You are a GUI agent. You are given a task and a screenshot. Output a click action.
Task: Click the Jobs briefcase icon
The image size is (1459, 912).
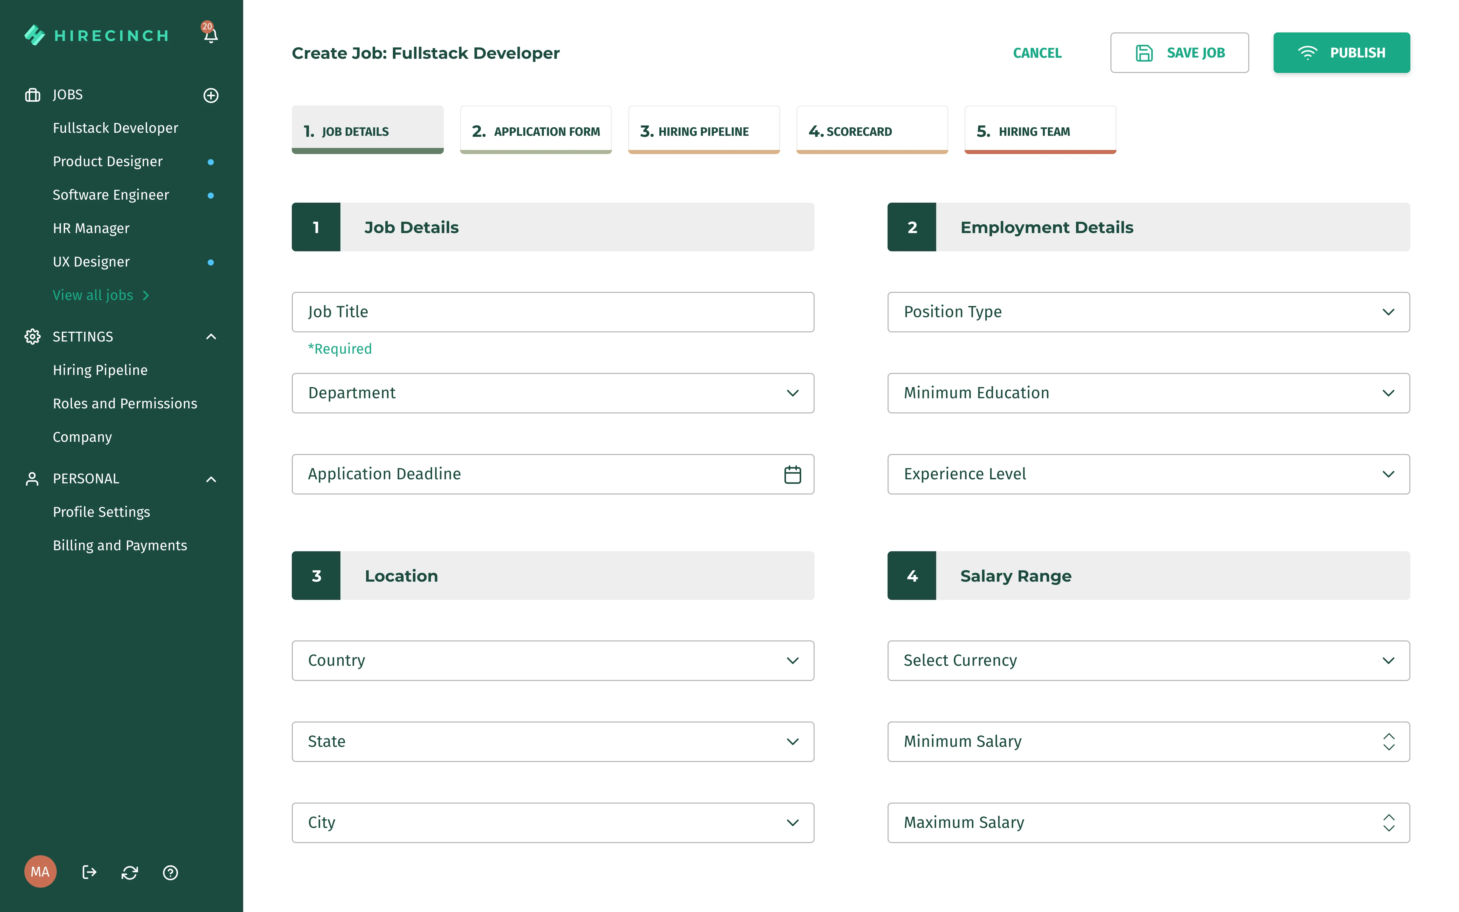point(33,95)
